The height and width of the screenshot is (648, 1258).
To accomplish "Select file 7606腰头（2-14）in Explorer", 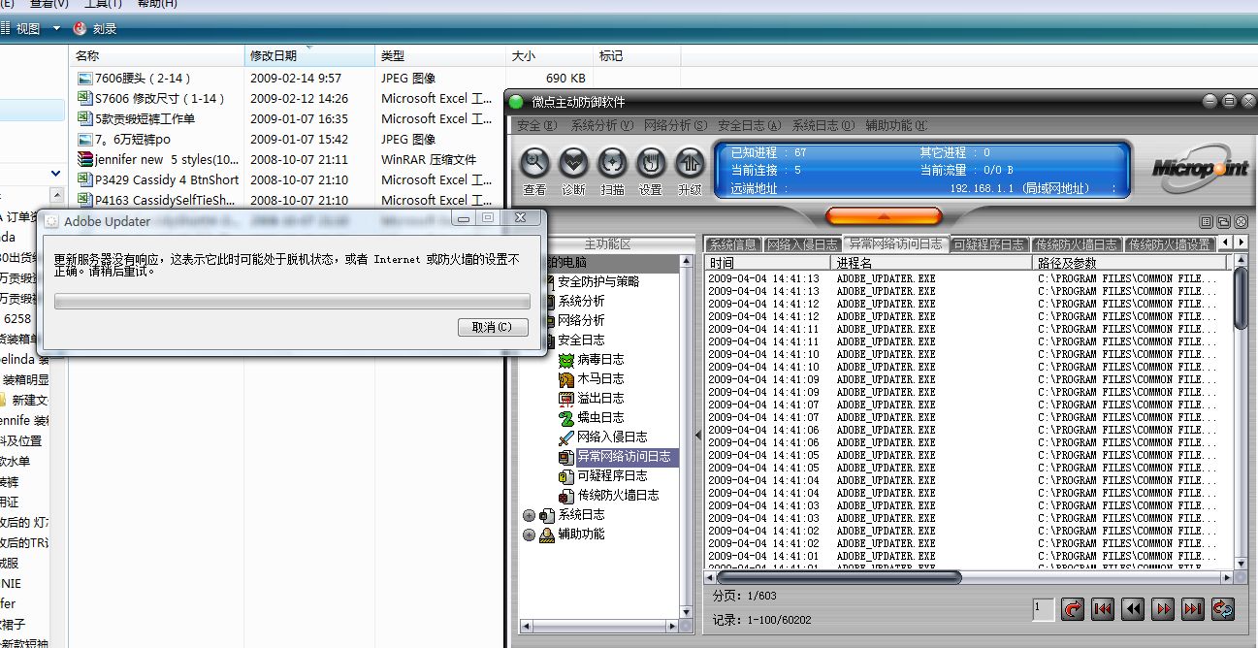I will click(x=134, y=78).
